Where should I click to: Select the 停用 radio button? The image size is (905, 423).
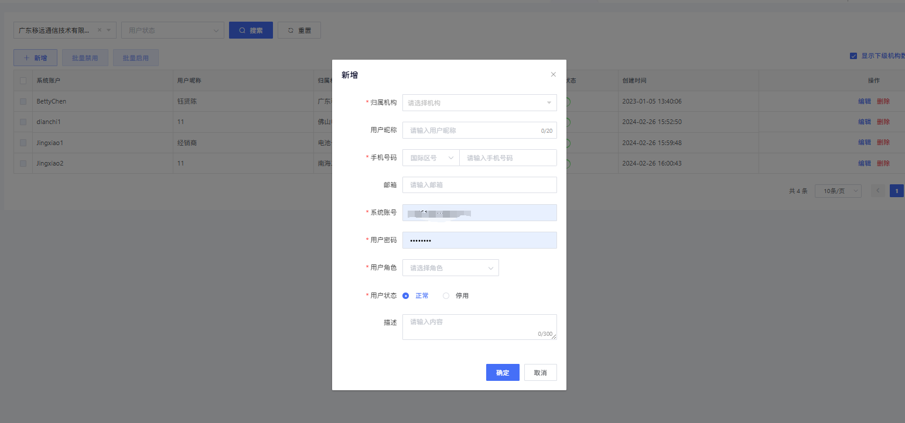[446, 296]
